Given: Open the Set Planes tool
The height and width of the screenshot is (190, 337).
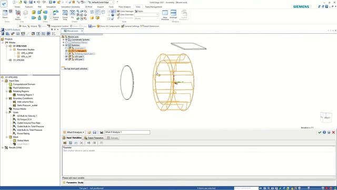Looking at the screenshot, I should [18, 15].
